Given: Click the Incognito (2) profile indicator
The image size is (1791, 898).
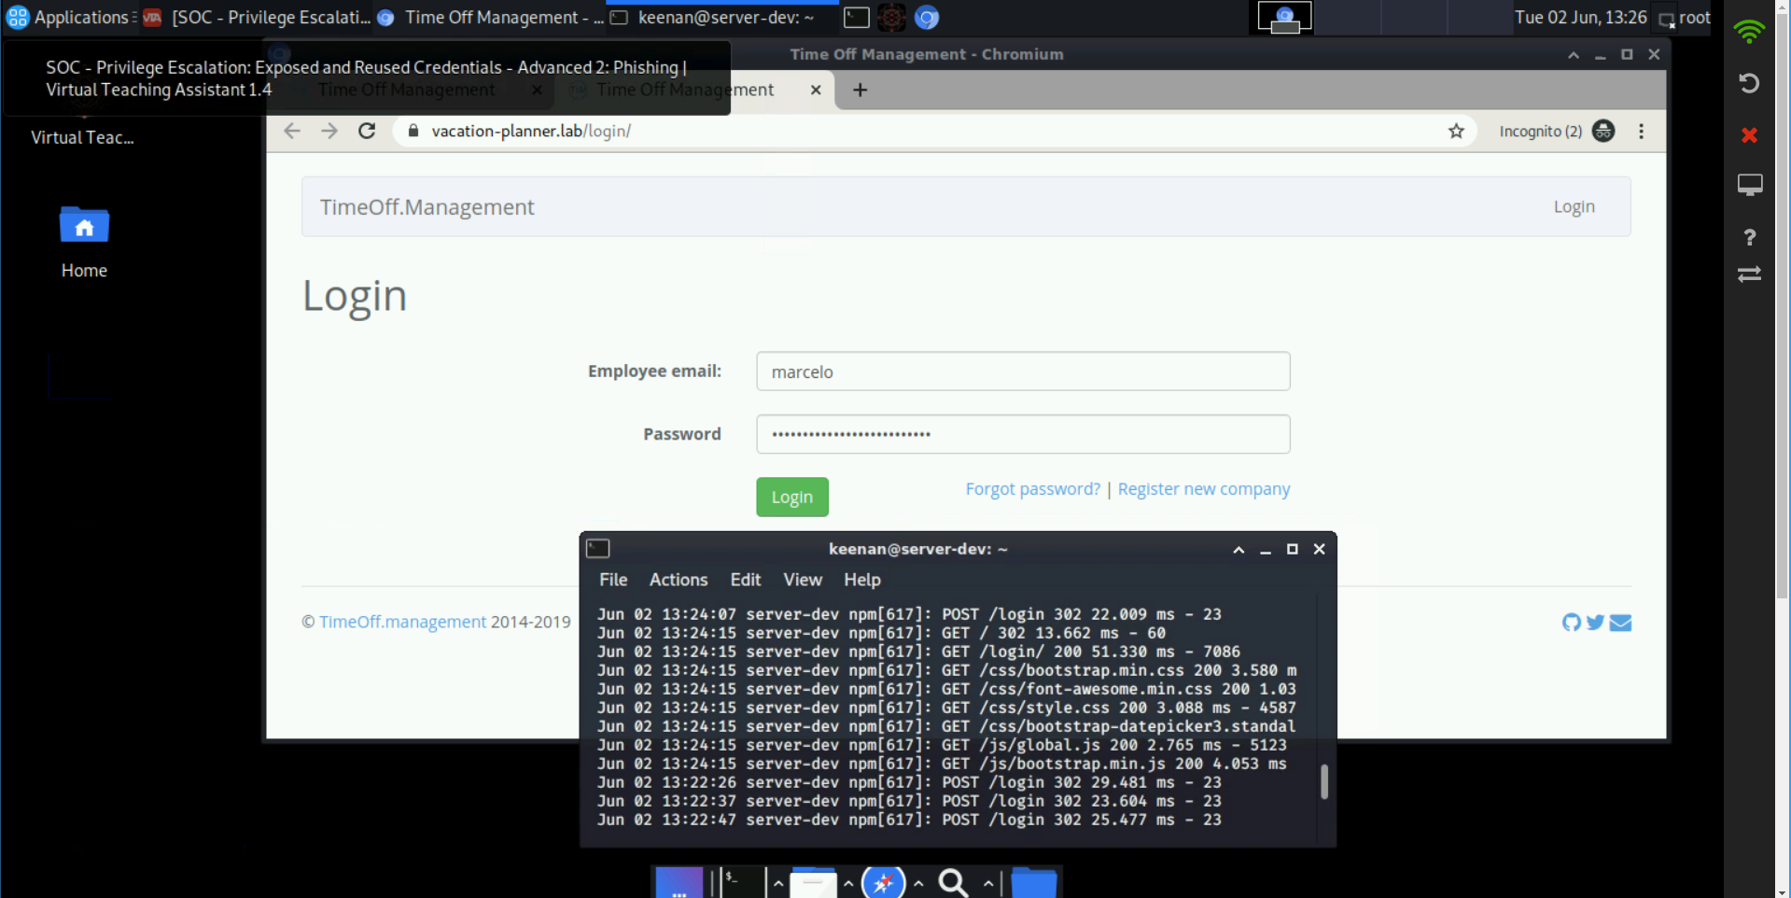Looking at the screenshot, I should pyautogui.click(x=1557, y=131).
